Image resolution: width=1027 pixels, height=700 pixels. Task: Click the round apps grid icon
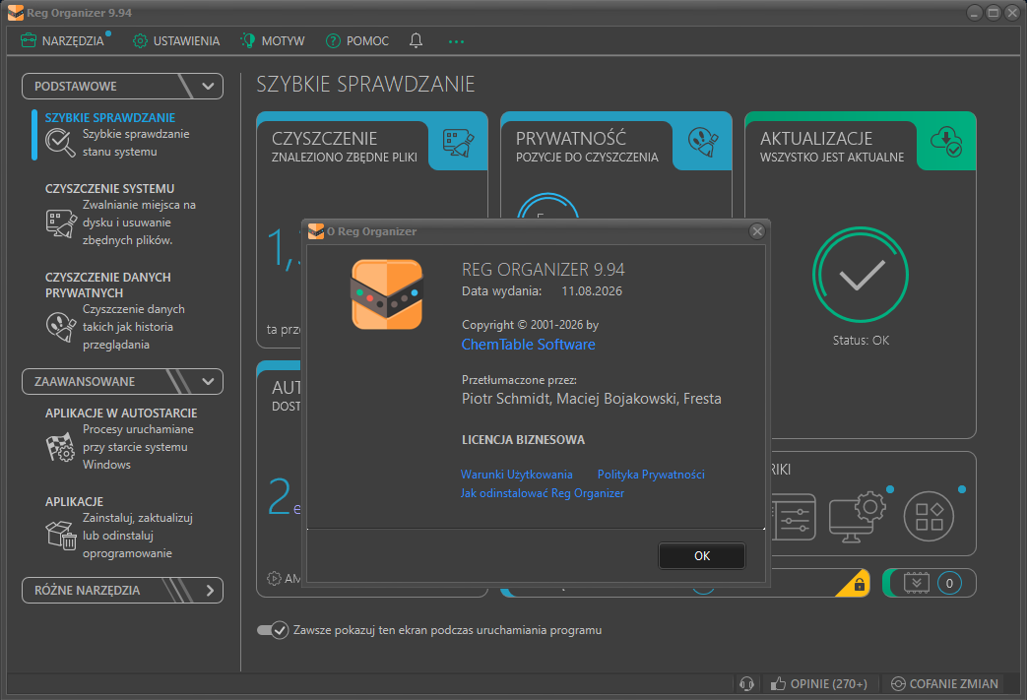tap(929, 517)
